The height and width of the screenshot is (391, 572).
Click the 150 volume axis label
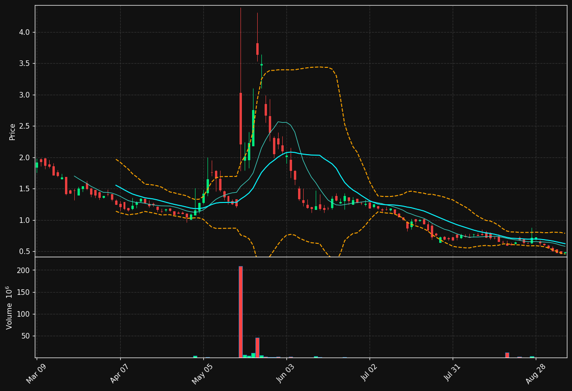coord(24,292)
